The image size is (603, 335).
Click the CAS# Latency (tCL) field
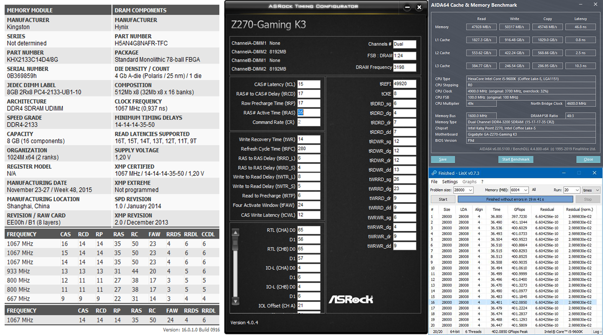pyautogui.click(x=309, y=84)
